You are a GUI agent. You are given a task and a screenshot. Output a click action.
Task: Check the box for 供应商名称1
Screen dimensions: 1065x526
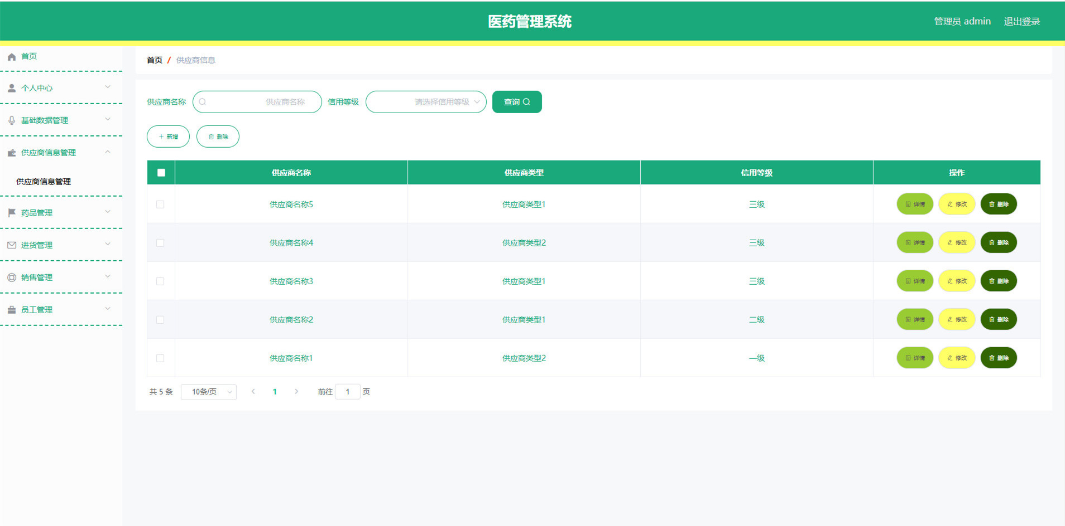coord(160,358)
